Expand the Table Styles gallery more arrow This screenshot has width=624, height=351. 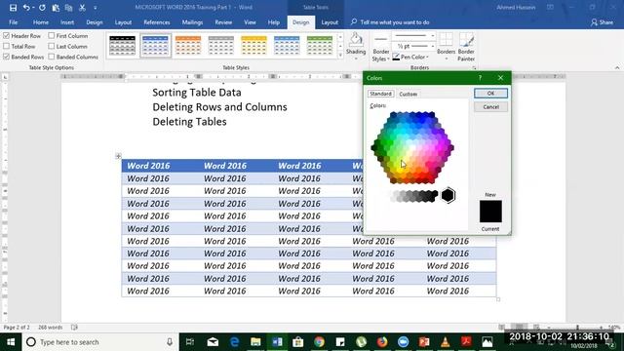pyautogui.click(x=340, y=57)
